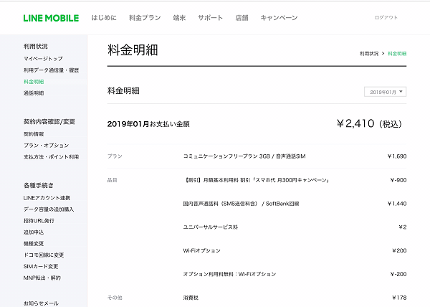The width and height of the screenshot is (430, 307).
Task: Open データ容量の追加購入 in sidebar
Action: pyautogui.click(x=49, y=209)
